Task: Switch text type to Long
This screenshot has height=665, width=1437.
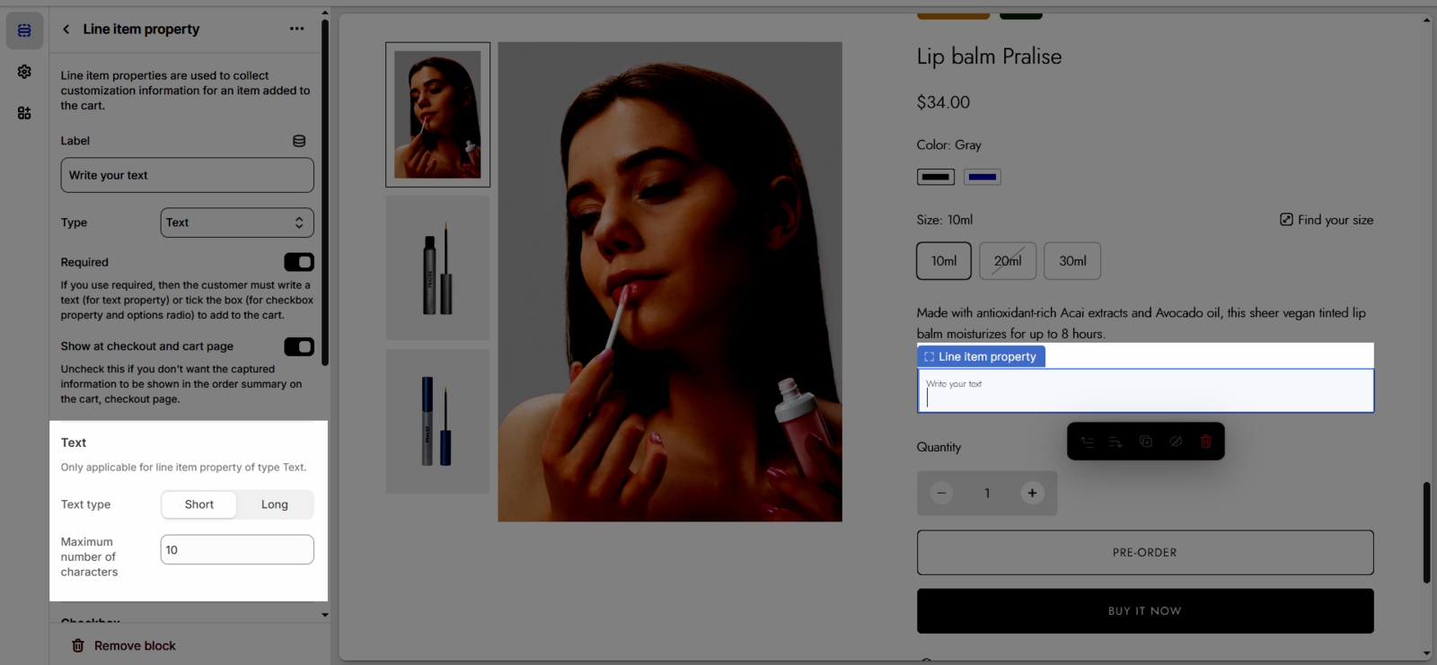Action: pos(275,504)
